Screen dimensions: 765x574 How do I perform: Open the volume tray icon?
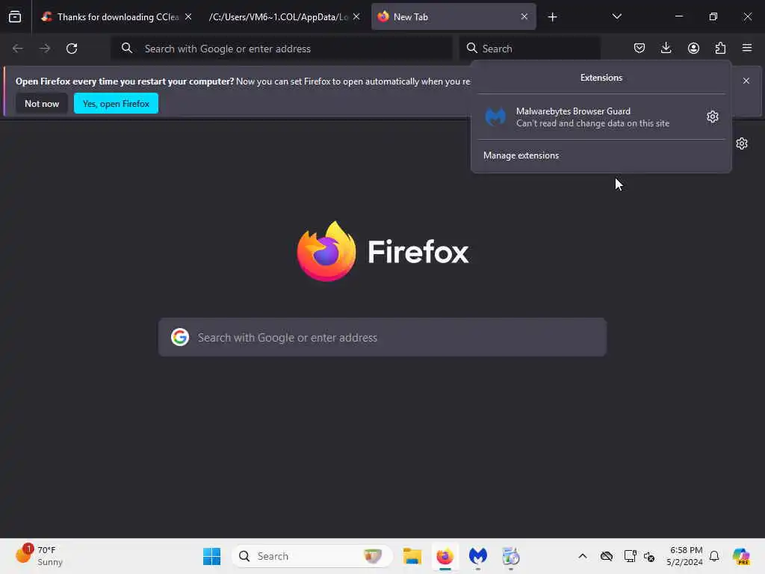[649, 556]
